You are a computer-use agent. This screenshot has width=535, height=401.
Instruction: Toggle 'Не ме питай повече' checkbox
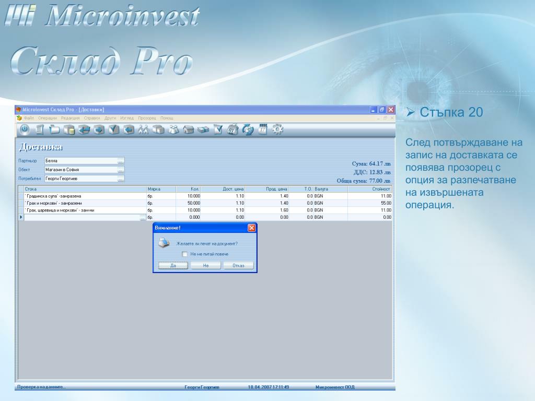pyautogui.click(x=184, y=254)
